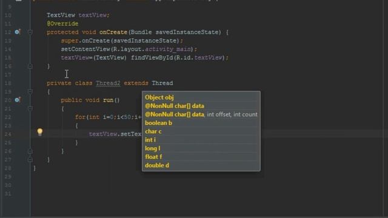388x218 pixels.
Task: Click fold end marker on line 27
Action: [30, 160]
